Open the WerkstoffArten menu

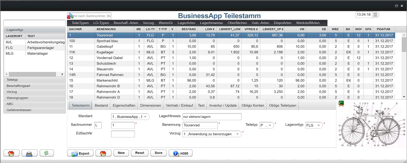click(x=308, y=23)
